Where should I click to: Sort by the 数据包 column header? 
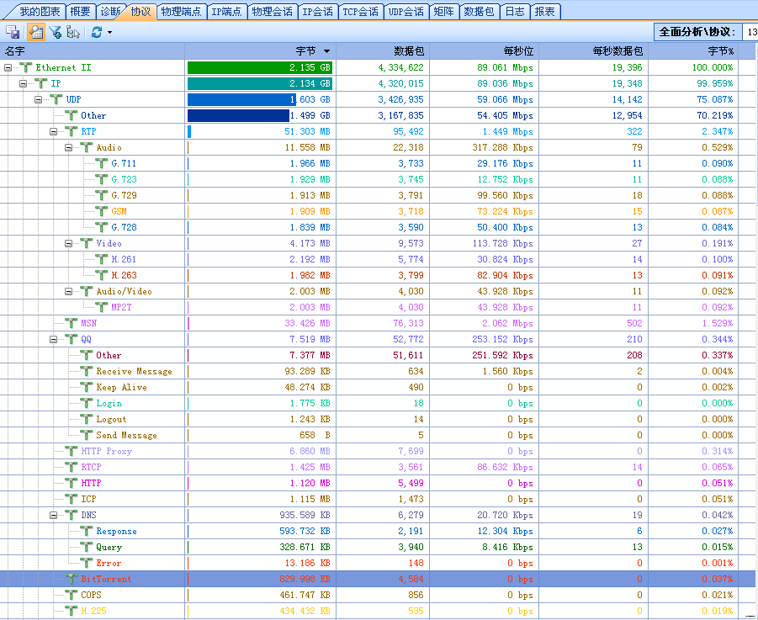click(409, 51)
